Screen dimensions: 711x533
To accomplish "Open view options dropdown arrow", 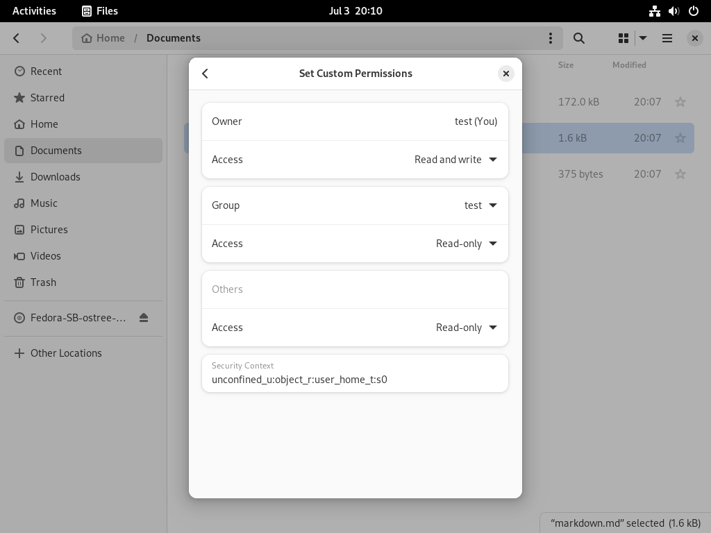I will coord(643,38).
